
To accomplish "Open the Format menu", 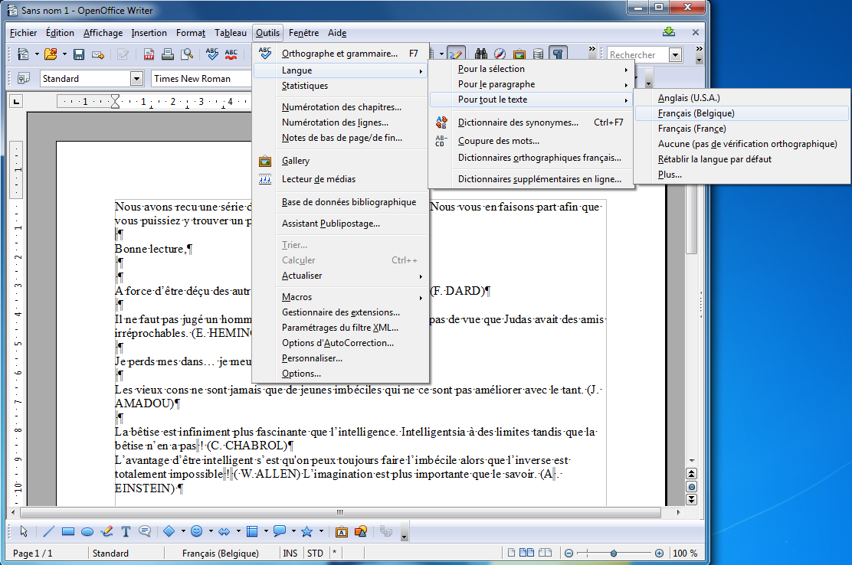I will click(191, 33).
